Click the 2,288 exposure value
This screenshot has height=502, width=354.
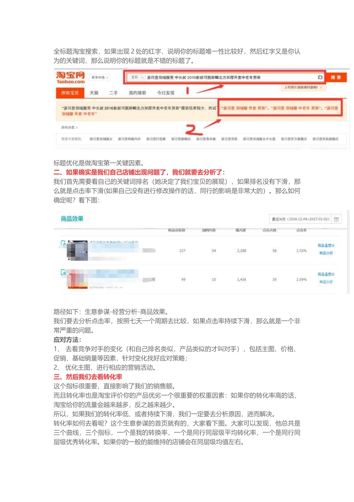pyautogui.click(x=241, y=251)
